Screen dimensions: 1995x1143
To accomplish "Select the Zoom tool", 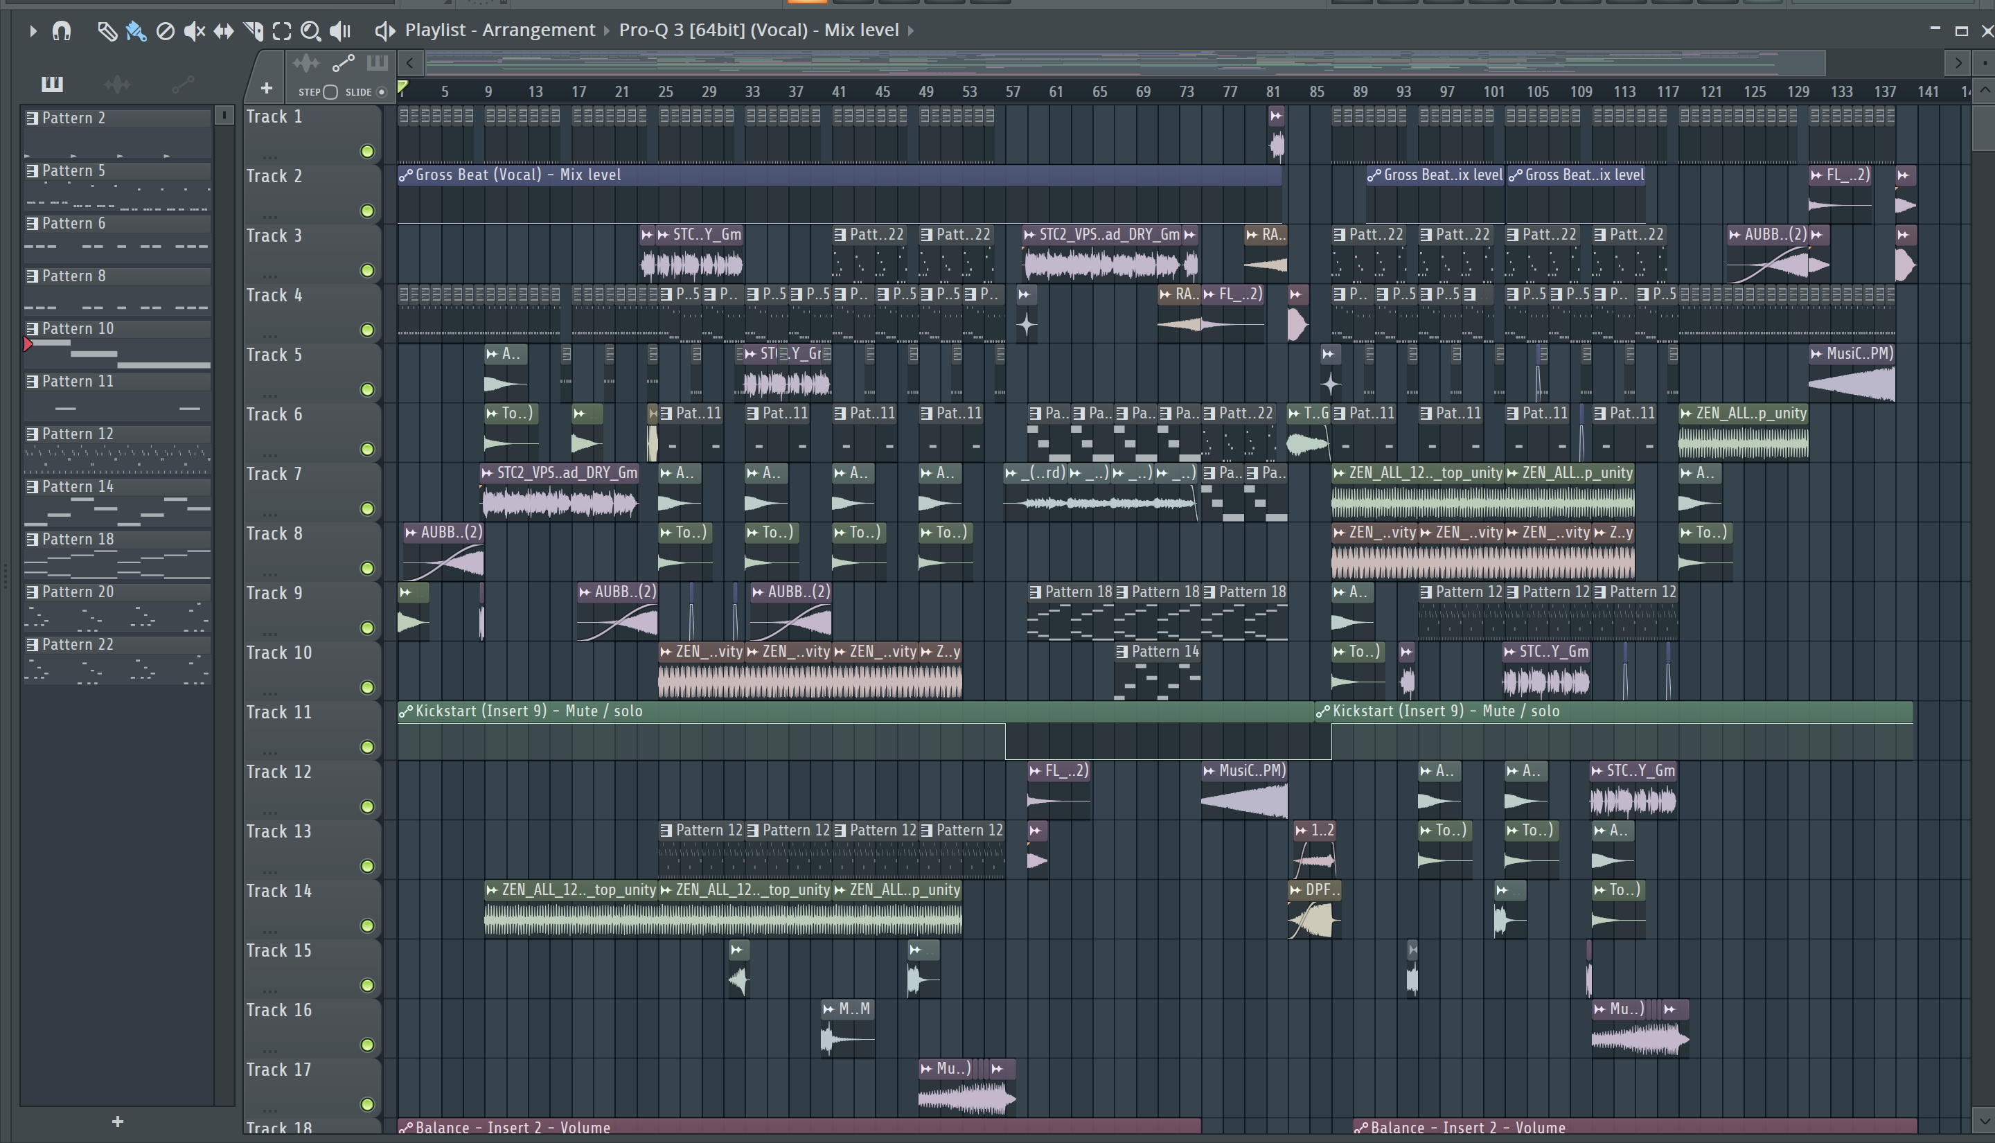I will tap(311, 30).
